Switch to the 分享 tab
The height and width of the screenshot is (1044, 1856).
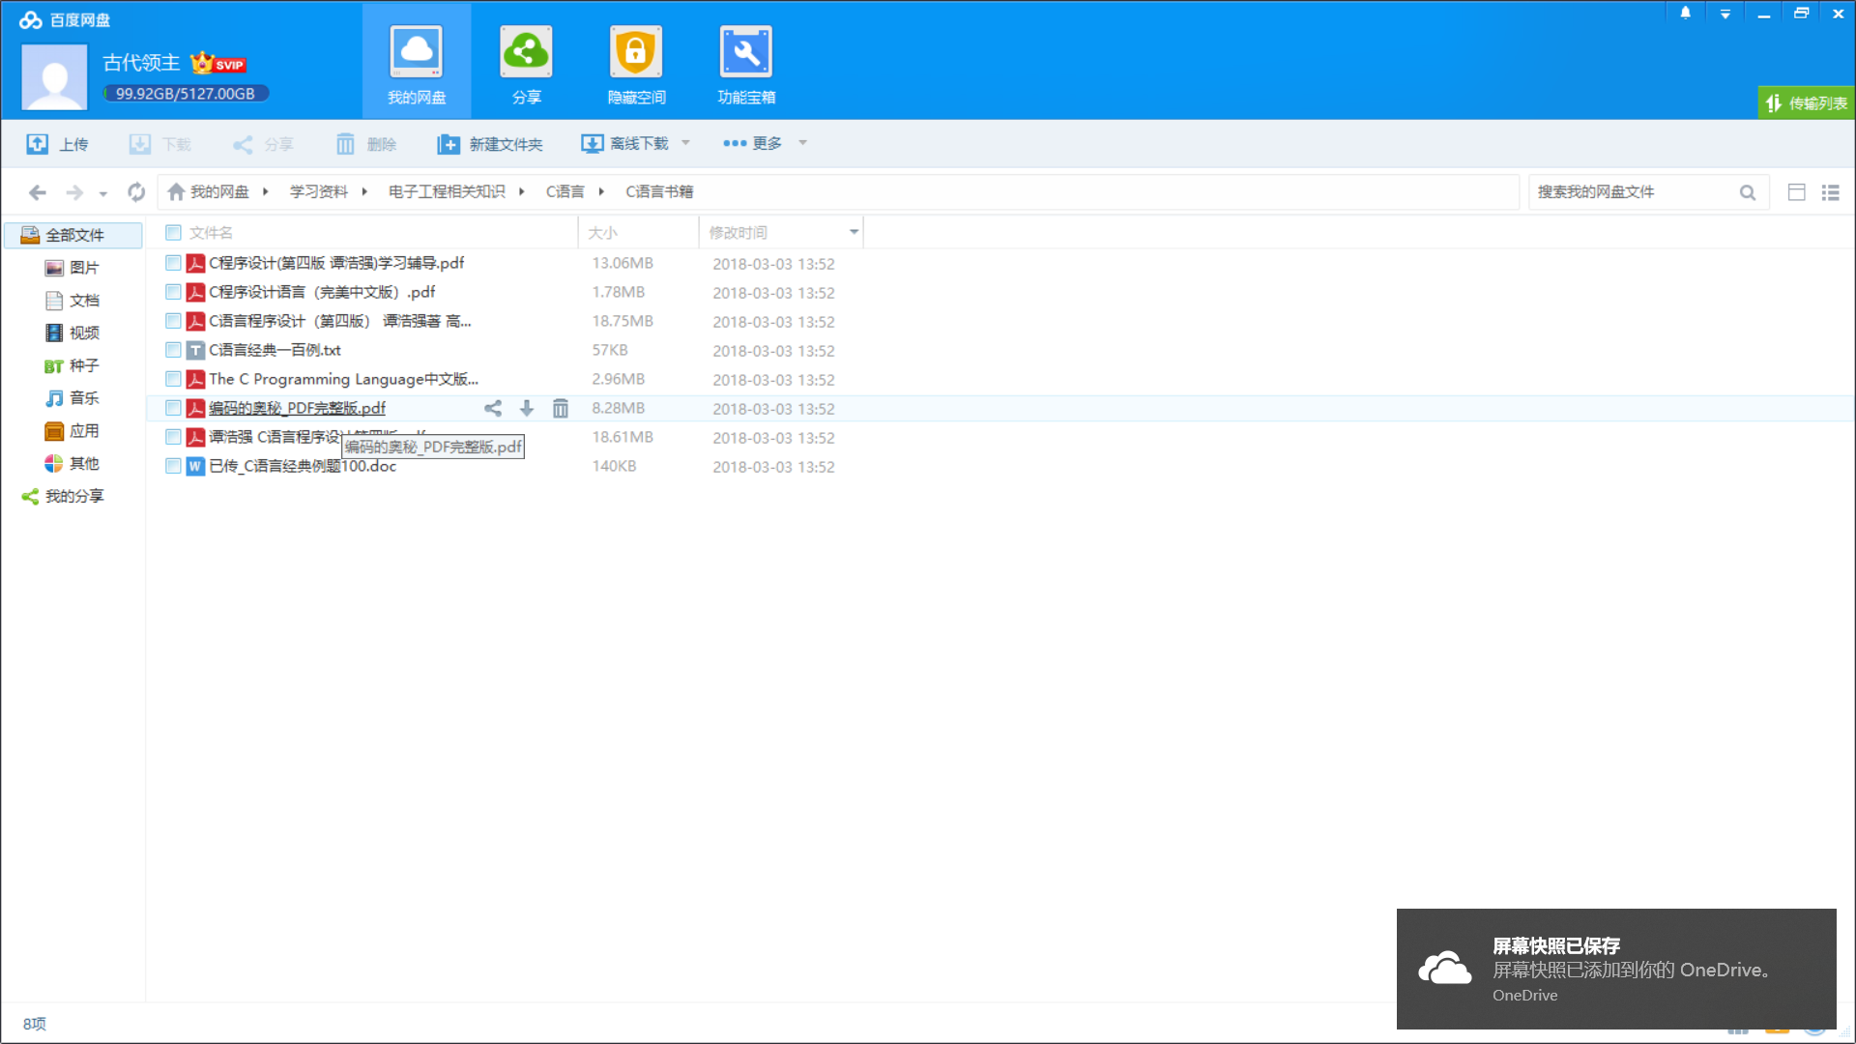tap(526, 64)
